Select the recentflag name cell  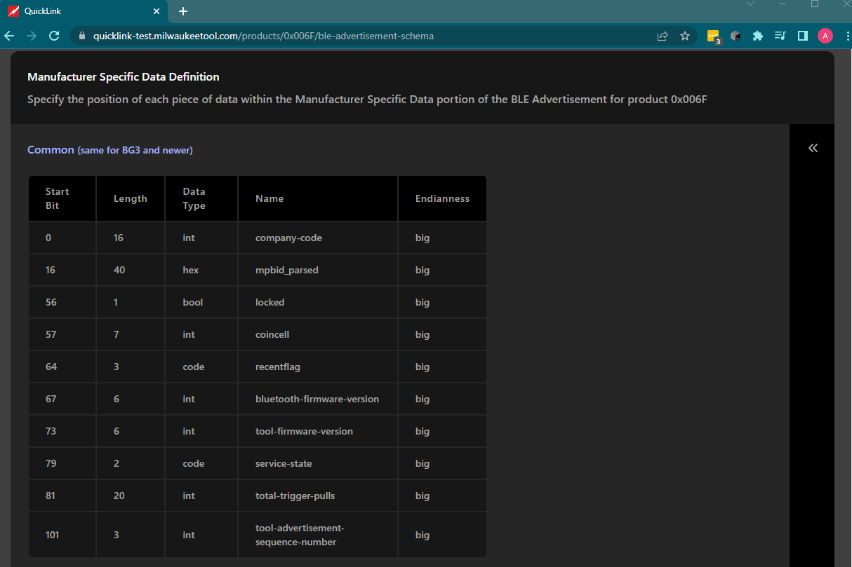[318, 367]
